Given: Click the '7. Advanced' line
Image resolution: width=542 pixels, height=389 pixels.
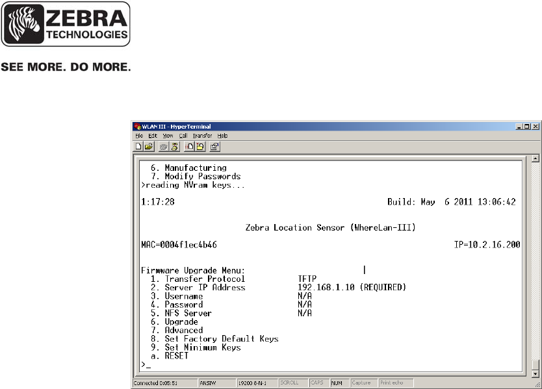Looking at the screenshot, I should [177, 331].
